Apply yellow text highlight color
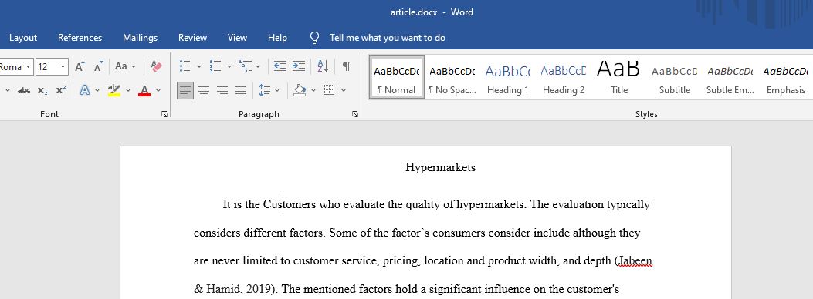 click(114, 90)
